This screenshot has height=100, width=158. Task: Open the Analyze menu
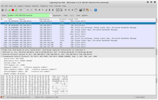click(x=27, y=6)
